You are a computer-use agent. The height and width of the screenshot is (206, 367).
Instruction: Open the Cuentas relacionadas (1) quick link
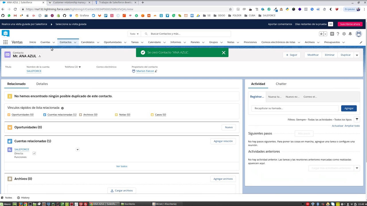(62, 115)
